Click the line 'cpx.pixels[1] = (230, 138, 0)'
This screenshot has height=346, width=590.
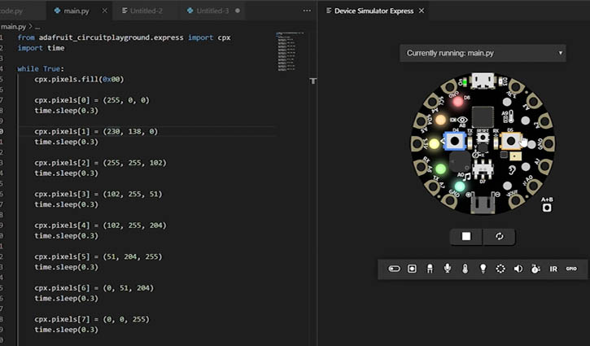click(x=96, y=131)
